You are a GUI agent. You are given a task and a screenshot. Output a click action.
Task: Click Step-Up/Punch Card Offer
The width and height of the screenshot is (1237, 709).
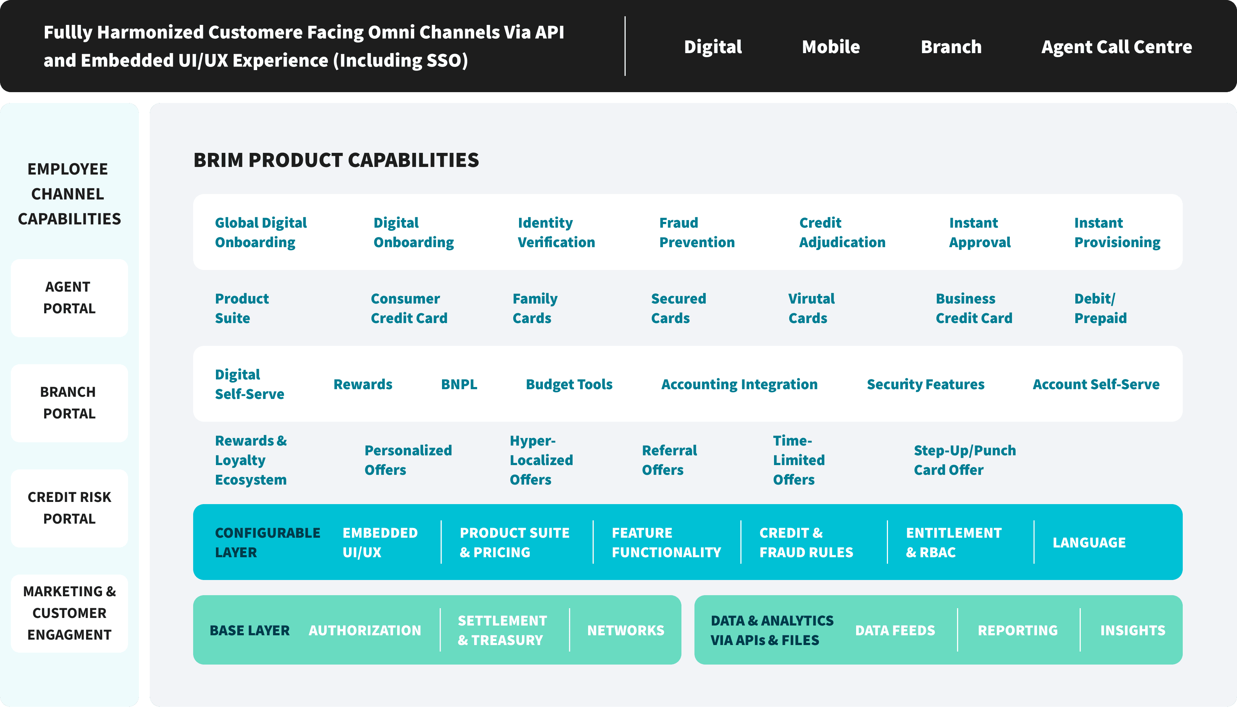click(965, 460)
